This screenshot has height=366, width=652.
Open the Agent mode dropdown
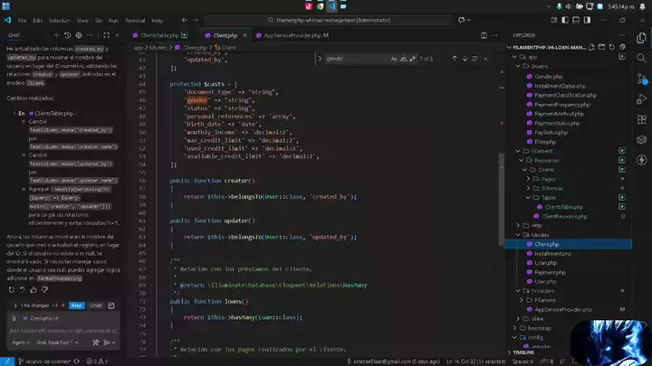click(19, 343)
